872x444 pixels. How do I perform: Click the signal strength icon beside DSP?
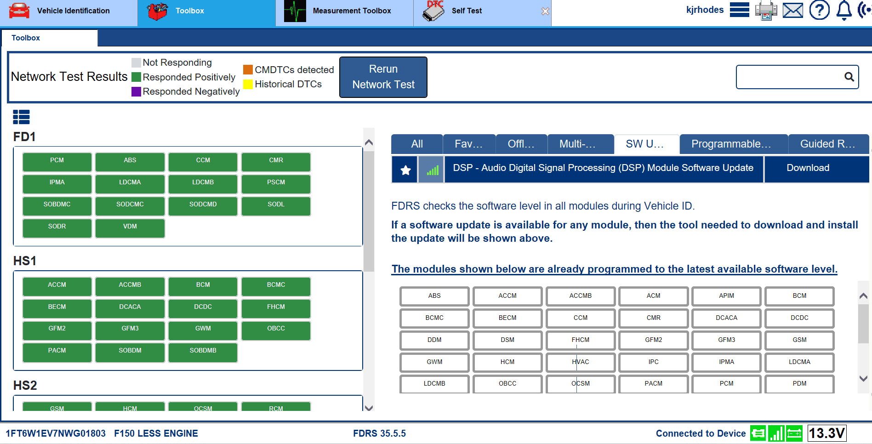coord(432,170)
